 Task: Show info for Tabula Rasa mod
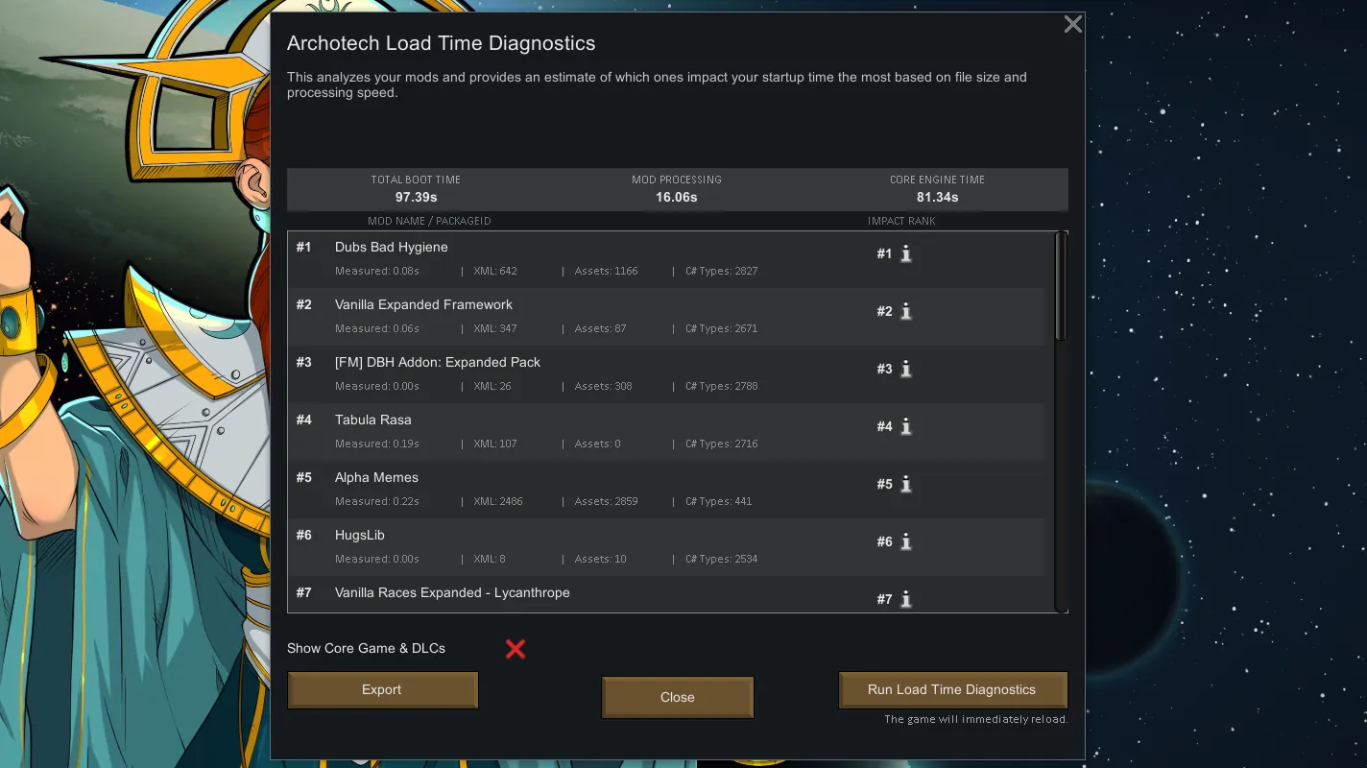point(905,427)
